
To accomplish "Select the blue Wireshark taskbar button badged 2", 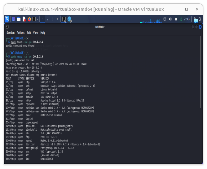I will point(69,19).
